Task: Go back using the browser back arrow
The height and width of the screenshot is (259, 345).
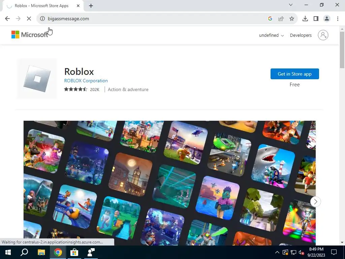Action: click(x=7, y=19)
